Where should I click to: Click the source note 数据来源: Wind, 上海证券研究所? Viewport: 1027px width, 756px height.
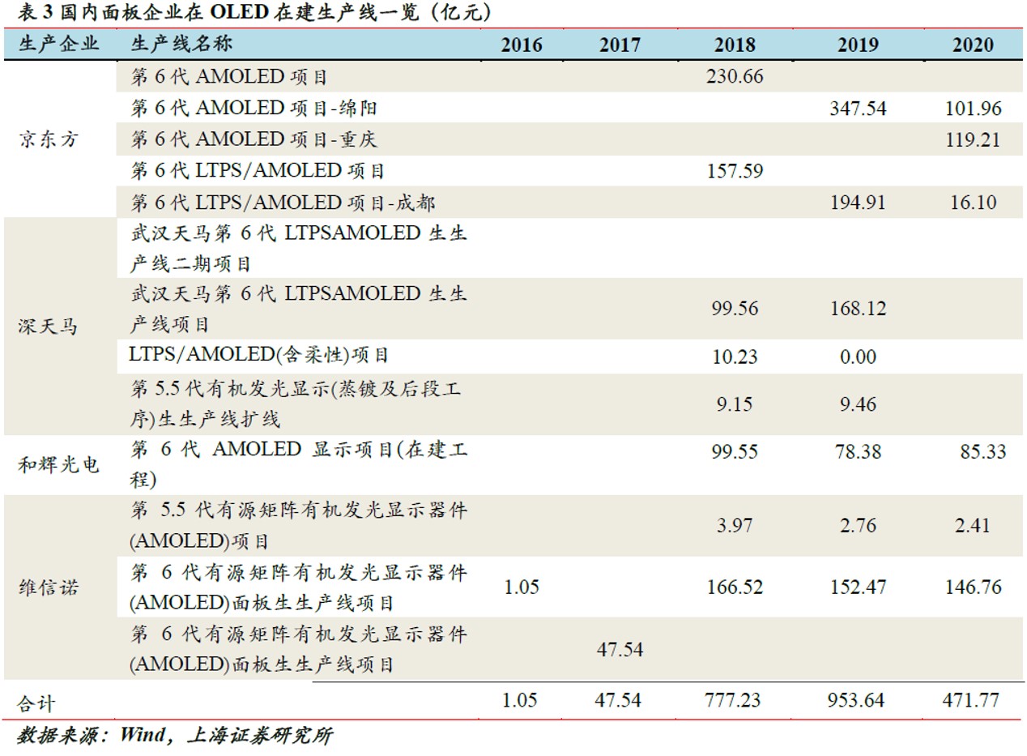(175, 737)
